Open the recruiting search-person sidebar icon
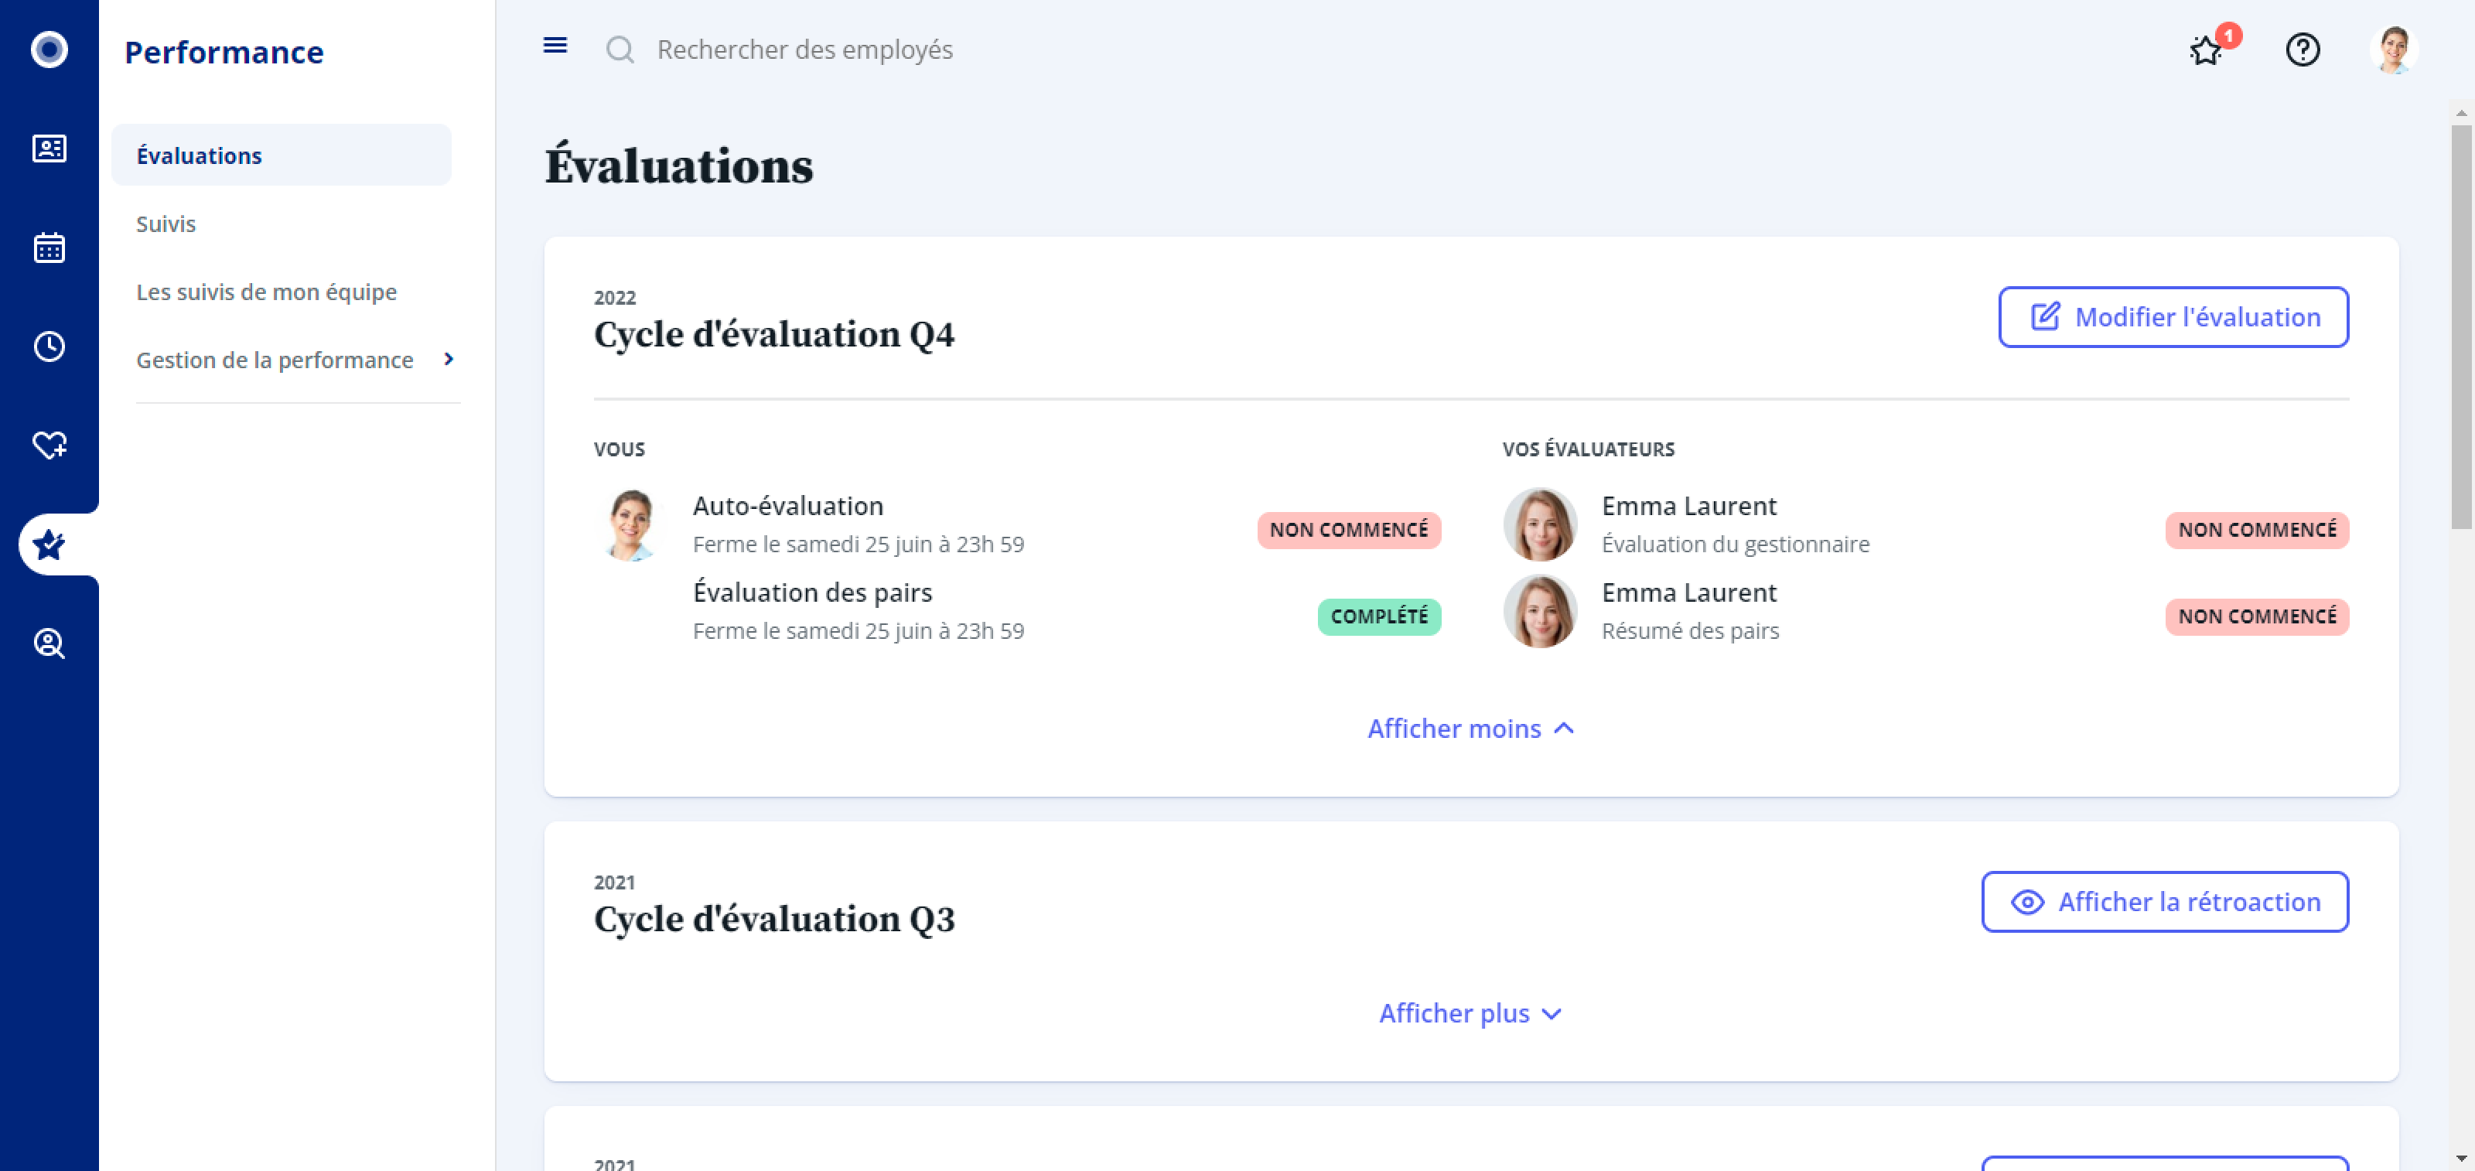Viewport: 2475px width, 1171px height. coord(49,643)
